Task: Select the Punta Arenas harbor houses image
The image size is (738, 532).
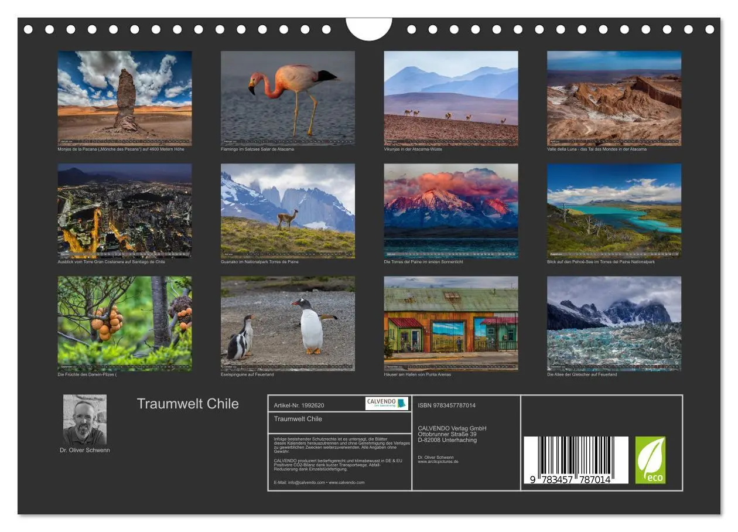Action: click(x=452, y=323)
